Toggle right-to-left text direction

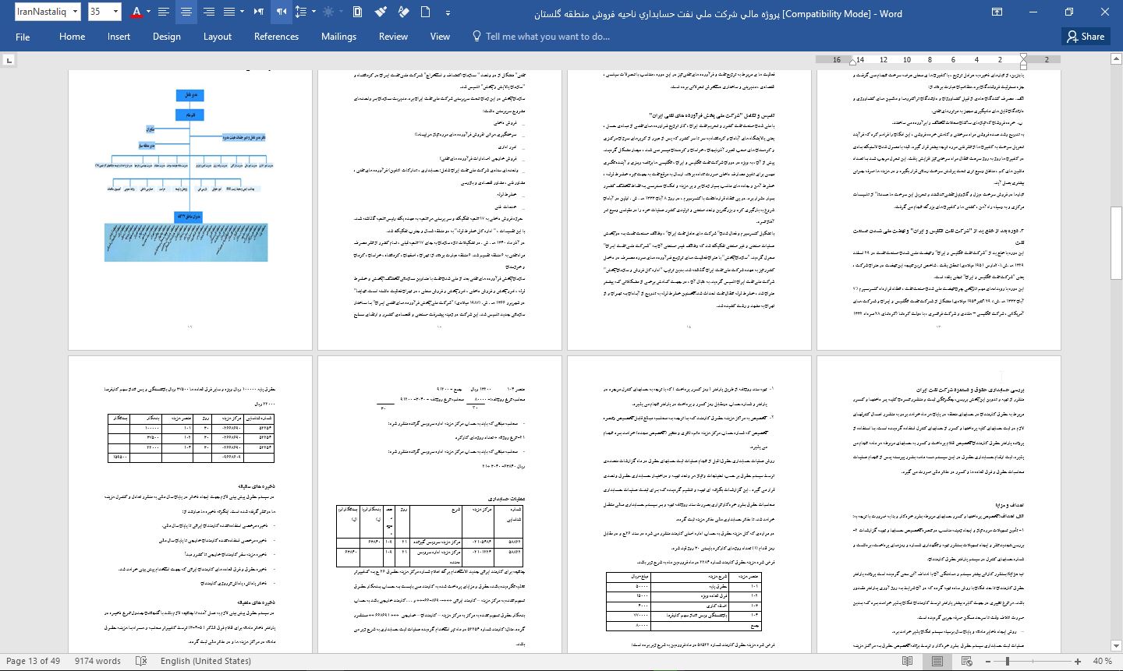tap(282, 12)
